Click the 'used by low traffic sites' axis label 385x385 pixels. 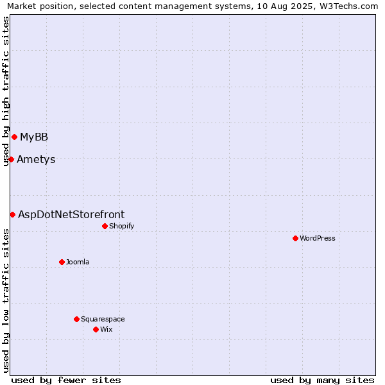pyautogui.click(x=5, y=301)
